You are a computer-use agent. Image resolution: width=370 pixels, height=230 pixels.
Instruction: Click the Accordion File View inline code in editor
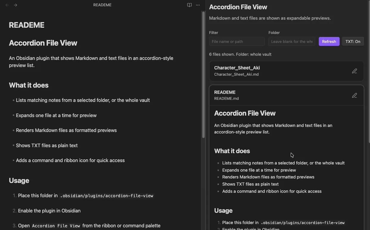pyautogui.click(x=56, y=226)
